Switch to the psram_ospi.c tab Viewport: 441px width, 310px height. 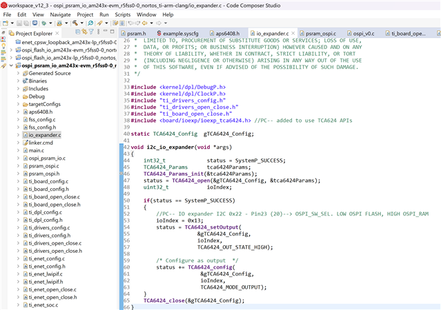coord(317,34)
